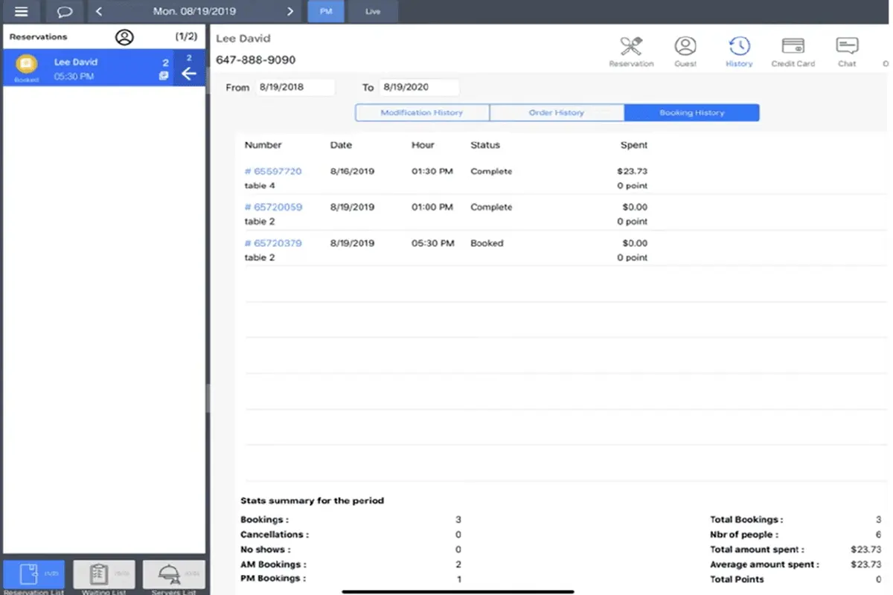Click the $23.73 spent value for 8/16/2019
The height and width of the screenshot is (595, 893).
tap(633, 171)
